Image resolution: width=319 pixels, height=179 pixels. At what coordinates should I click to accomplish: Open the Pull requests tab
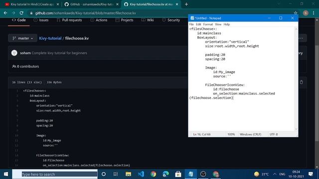coord(69,20)
